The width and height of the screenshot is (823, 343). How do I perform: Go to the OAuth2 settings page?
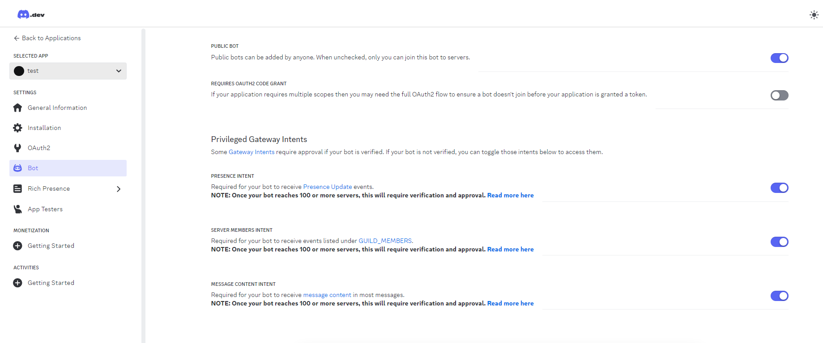(39, 148)
